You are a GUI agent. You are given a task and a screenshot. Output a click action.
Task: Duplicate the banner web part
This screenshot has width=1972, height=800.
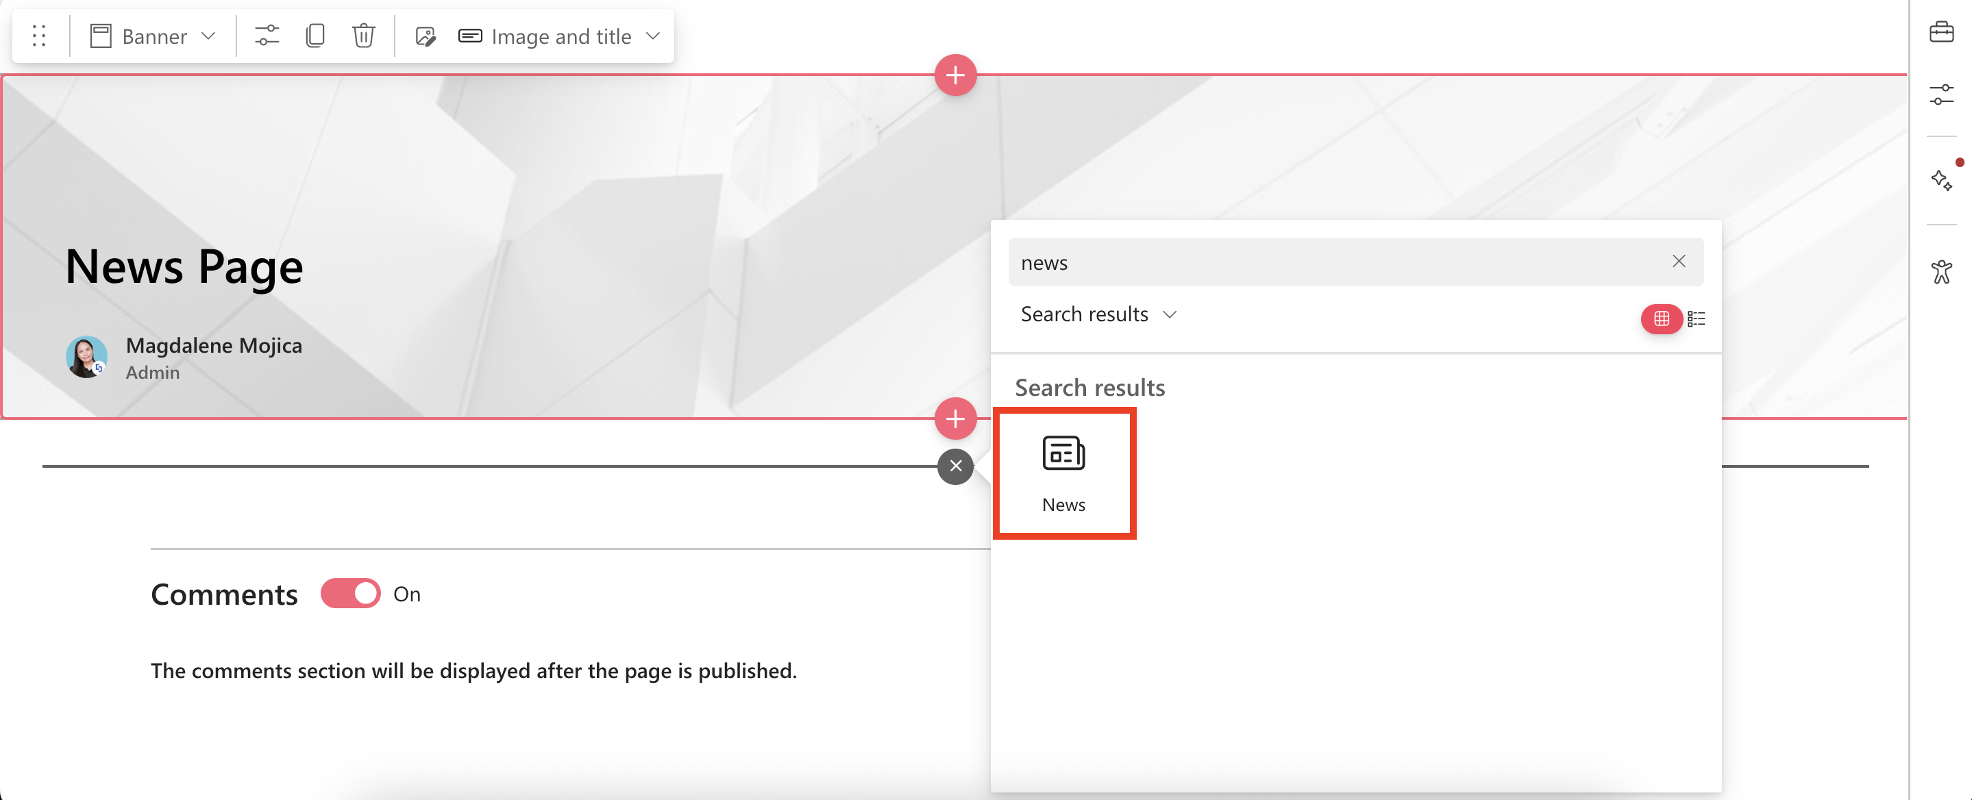[x=315, y=36]
